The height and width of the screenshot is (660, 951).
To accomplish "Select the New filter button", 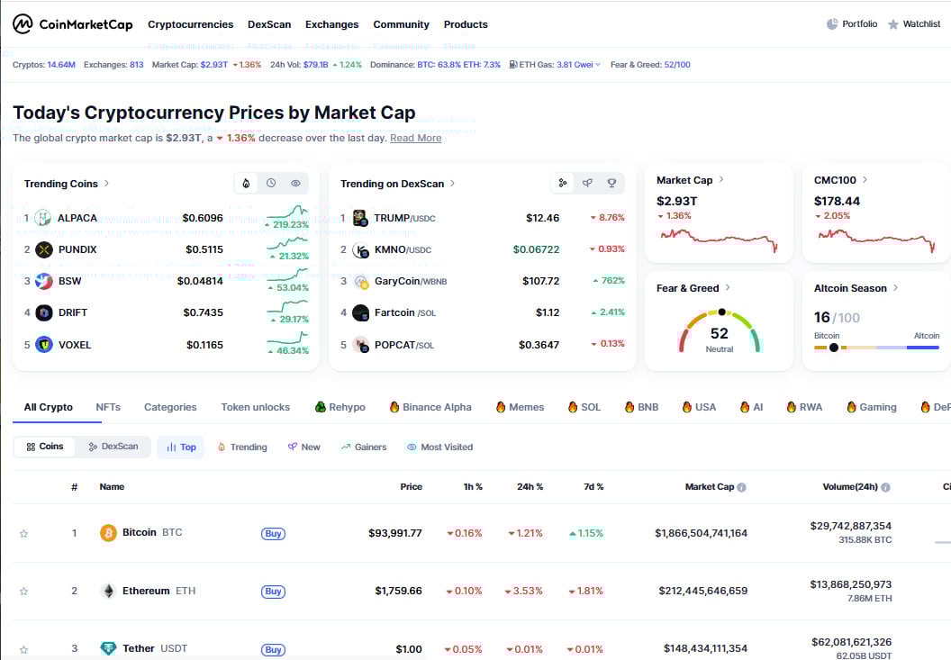I will (x=303, y=448).
